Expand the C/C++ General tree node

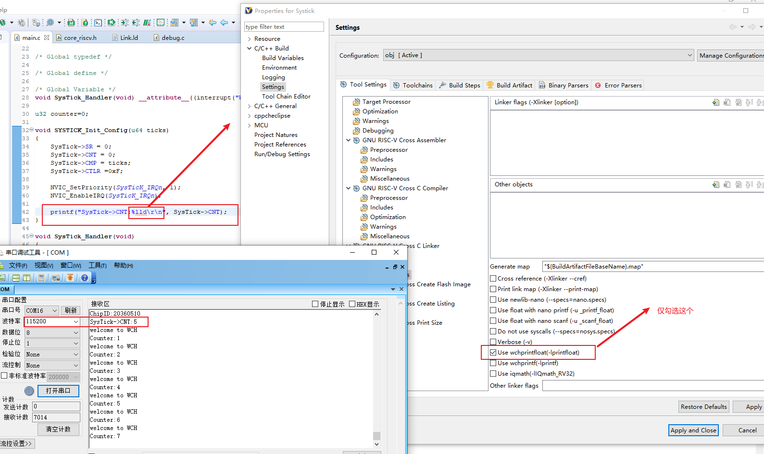(x=249, y=106)
